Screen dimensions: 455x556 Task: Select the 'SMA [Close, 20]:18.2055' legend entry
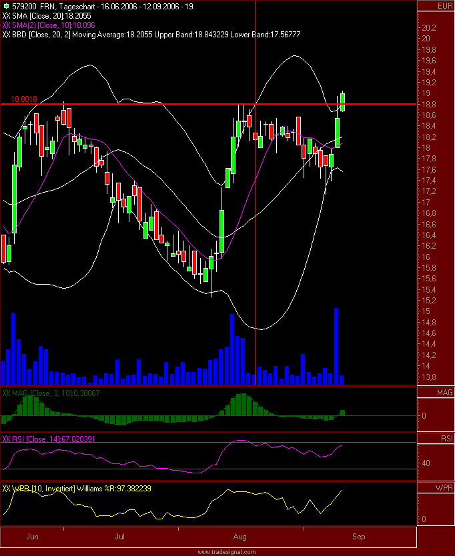click(x=51, y=16)
